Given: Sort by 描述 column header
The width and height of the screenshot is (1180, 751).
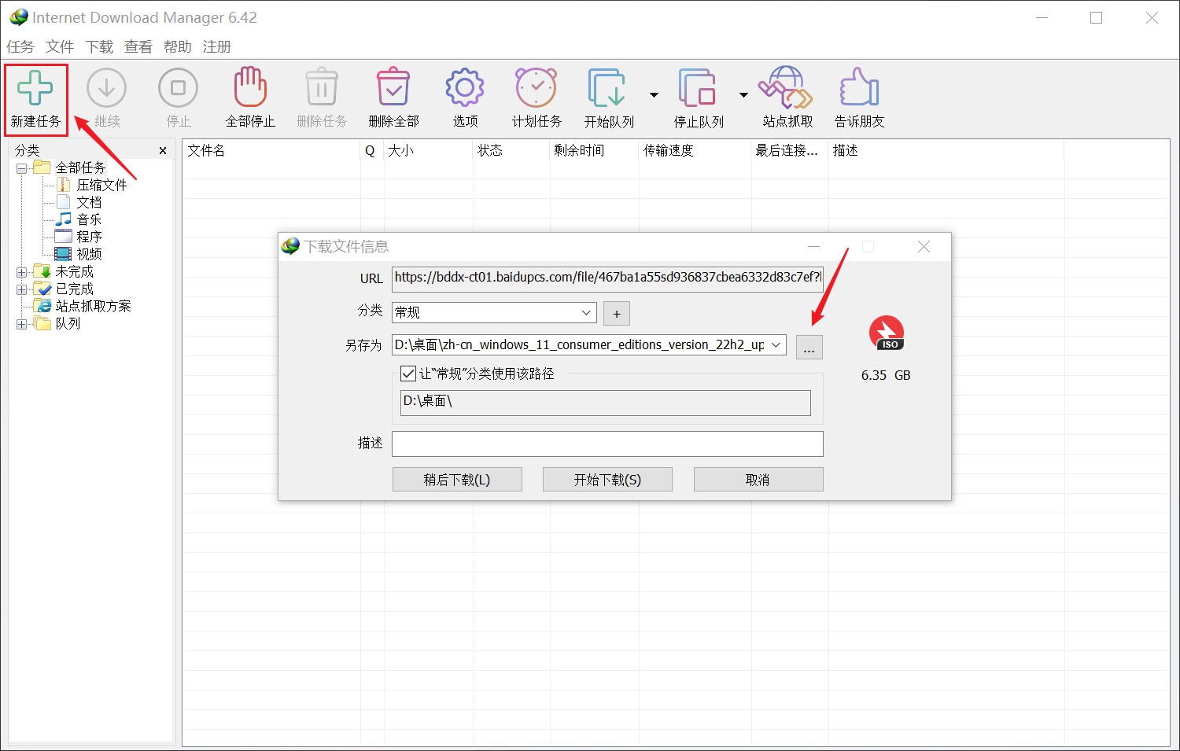Looking at the screenshot, I should [x=946, y=150].
